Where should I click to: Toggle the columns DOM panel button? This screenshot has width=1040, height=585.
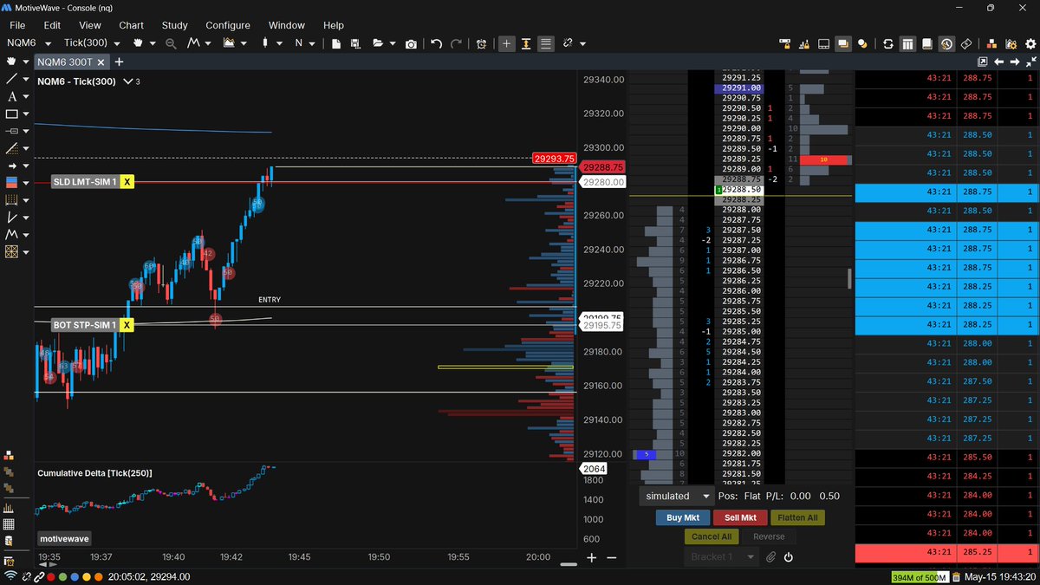point(907,43)
